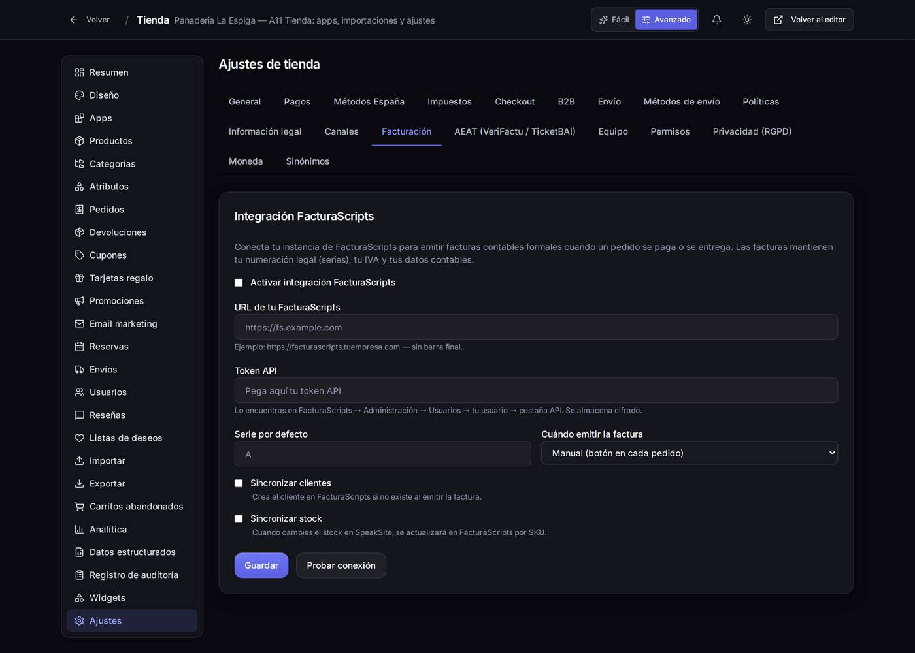The width and height of the screenshot is (915, 653).
Task: Open the Reseñas speech bubble icon
Action: (79, 415)
